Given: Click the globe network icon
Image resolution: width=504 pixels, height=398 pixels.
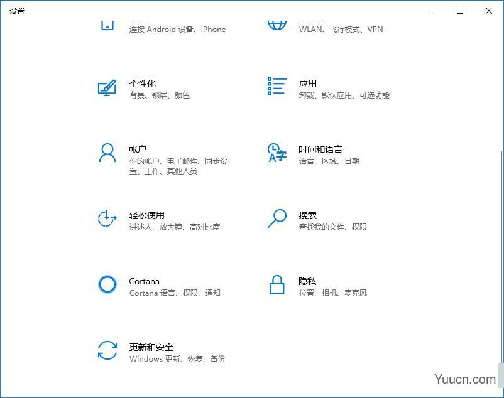Looking at the screenshot, I should click(277, 24).
